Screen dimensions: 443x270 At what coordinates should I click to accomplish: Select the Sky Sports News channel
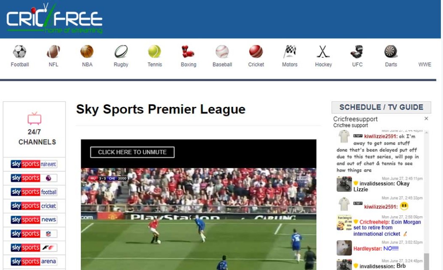(x=34, y=220)
